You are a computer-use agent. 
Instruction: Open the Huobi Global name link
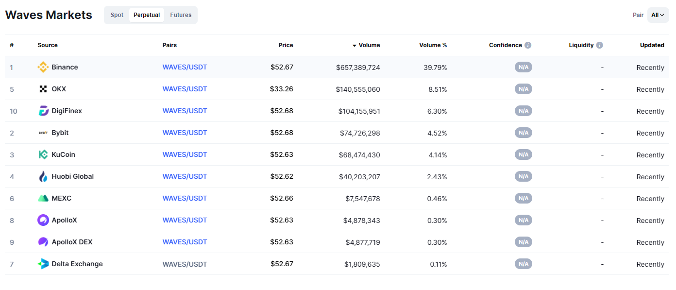click(x=73, y=176)
